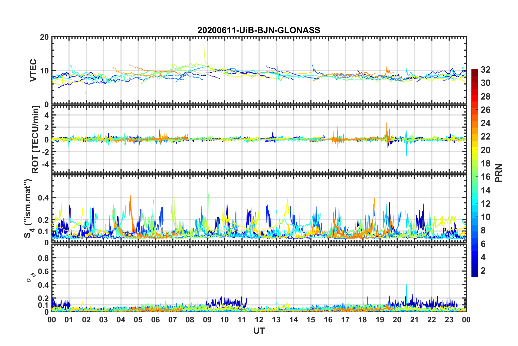Screen dimensions: 518x346
Task: Select the VTEC y-axis label
Action: pyautogui.click(x=33, y=70)
